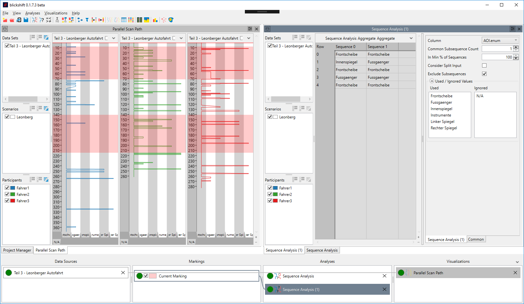Screen dimensions: 524x304
Task: Click the sigma statistics toolbar icon
Action: [x=57, y=20]
